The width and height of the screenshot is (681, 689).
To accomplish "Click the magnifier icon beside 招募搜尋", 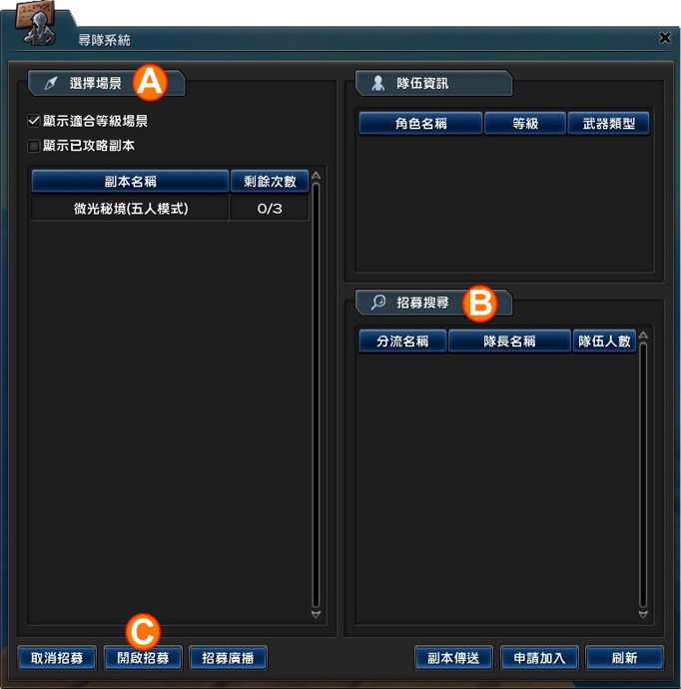I will click(x=377, y=302).
